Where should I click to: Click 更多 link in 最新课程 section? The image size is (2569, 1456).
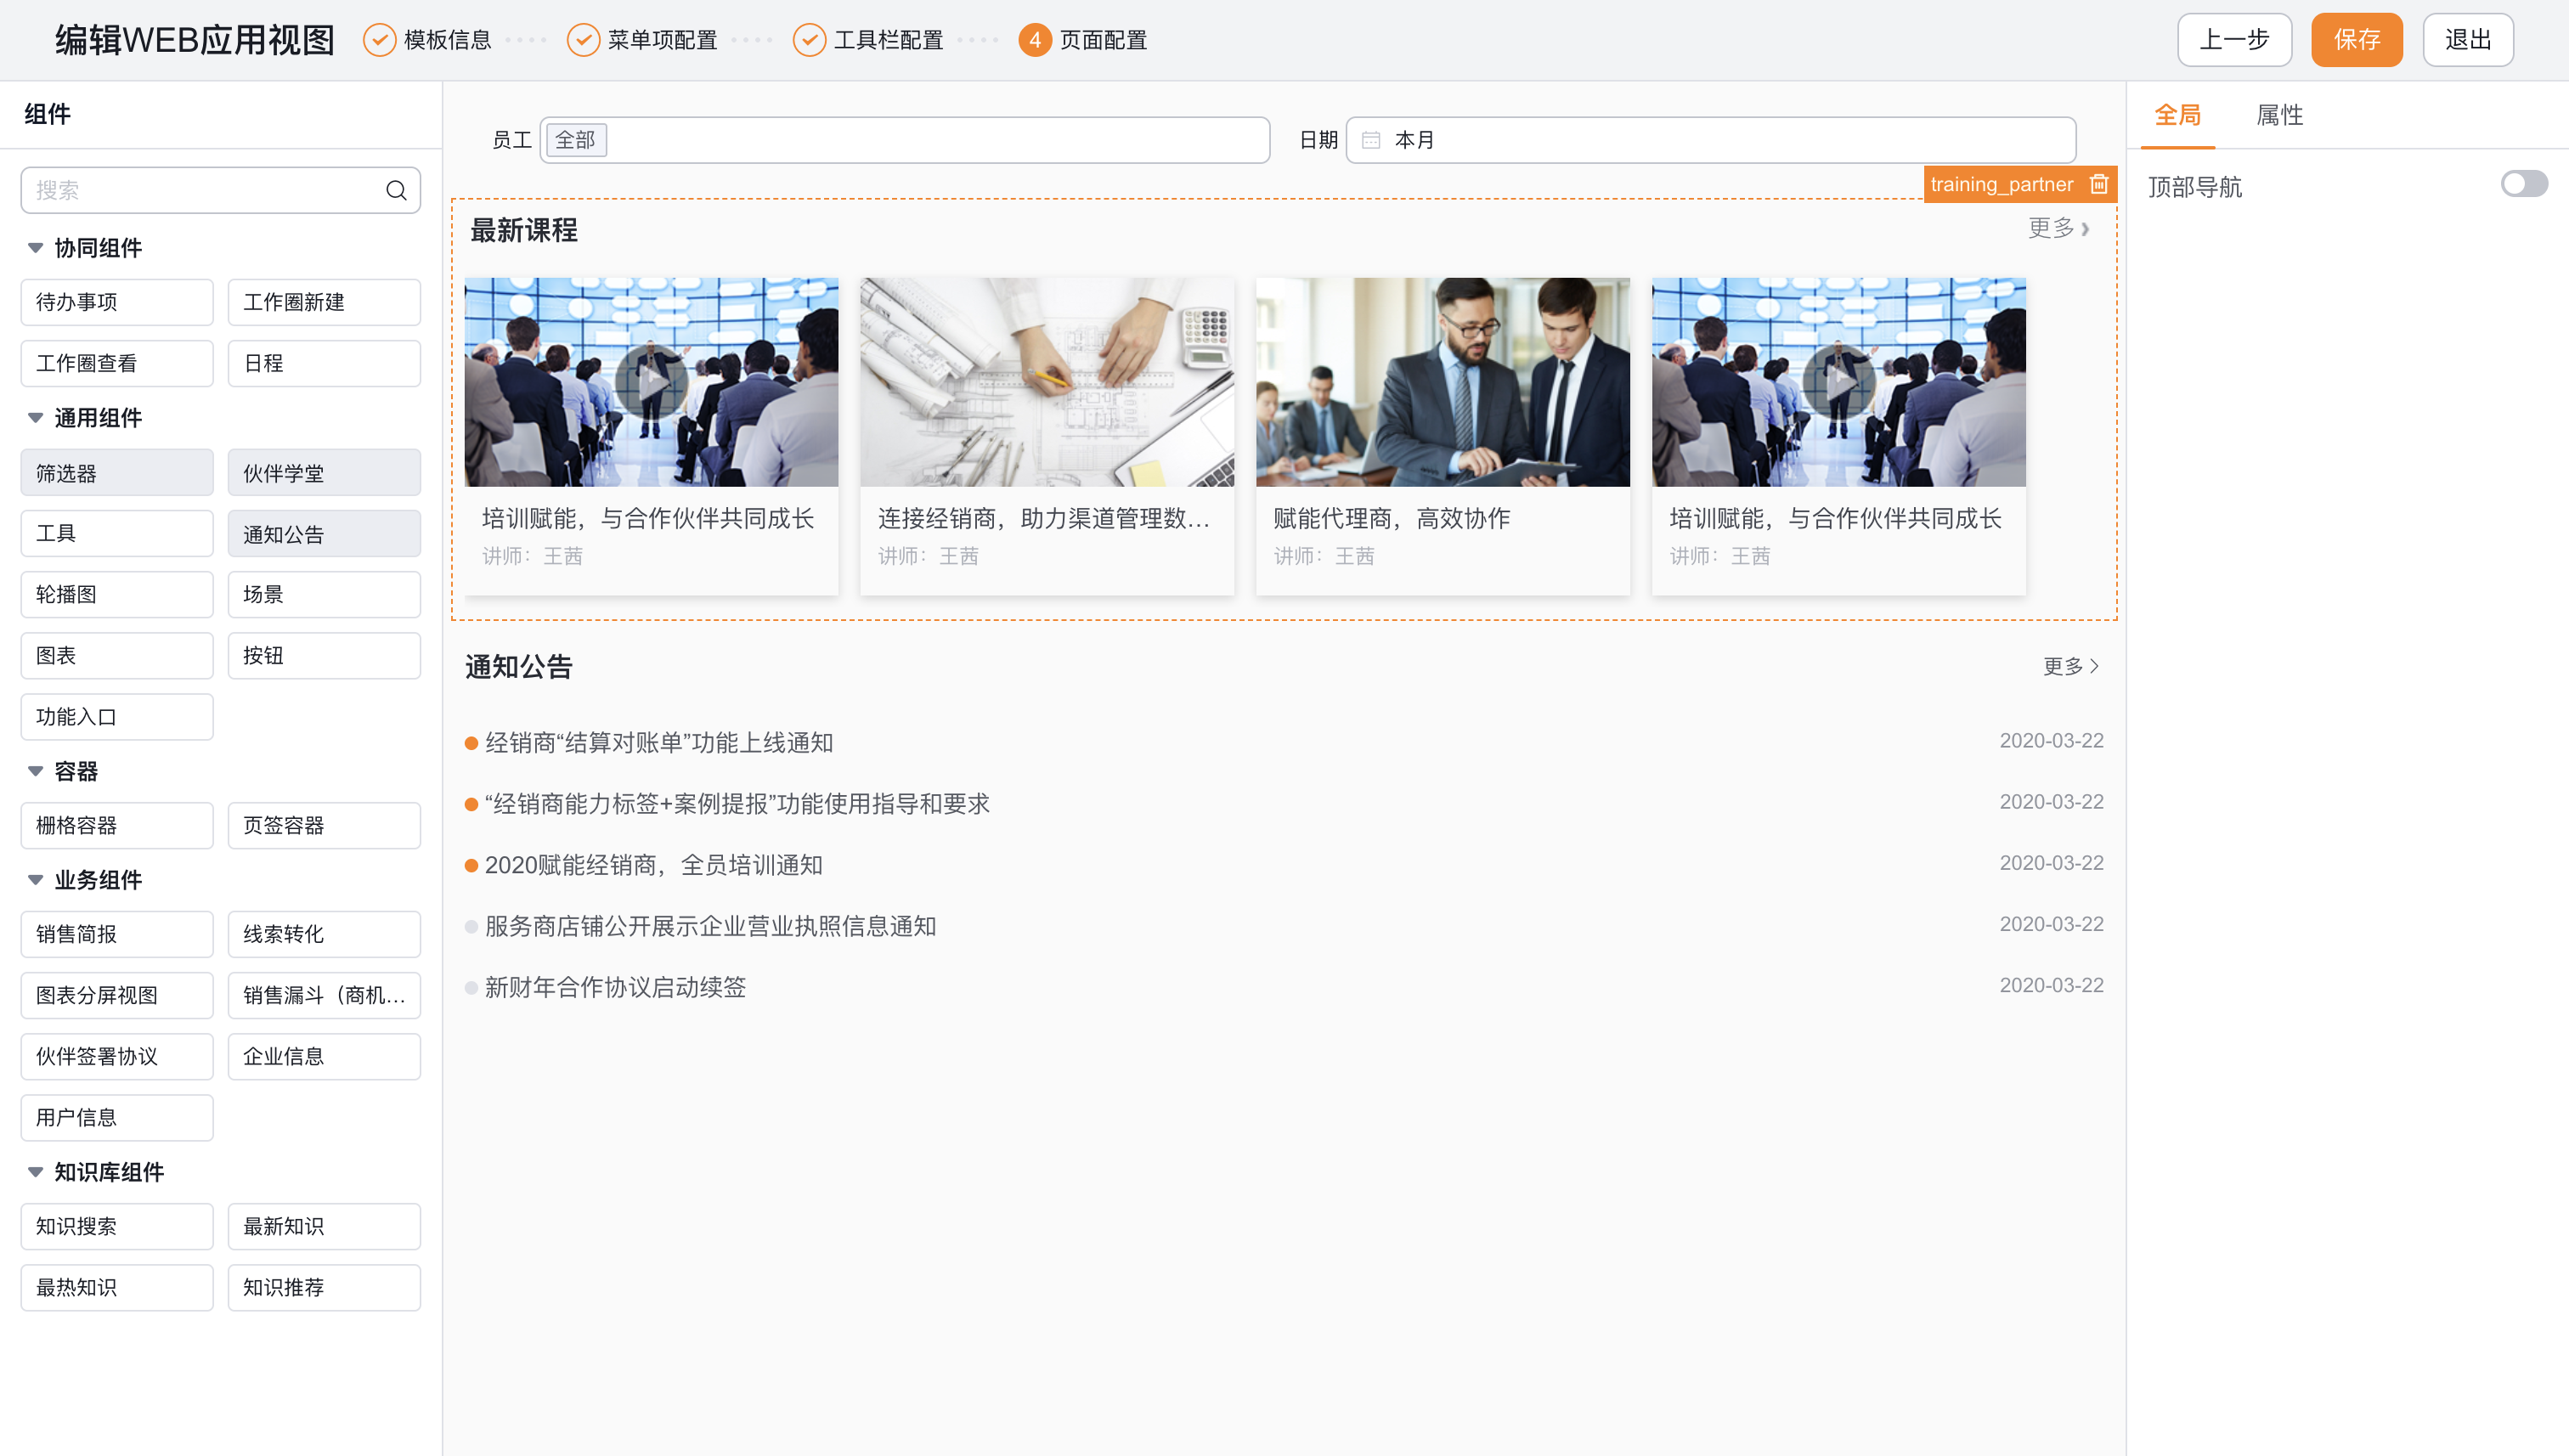coord(2058,229)
